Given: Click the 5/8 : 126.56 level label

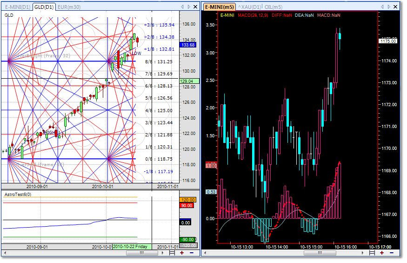Looking at the screenshot, I should click(x=159, y=98).
